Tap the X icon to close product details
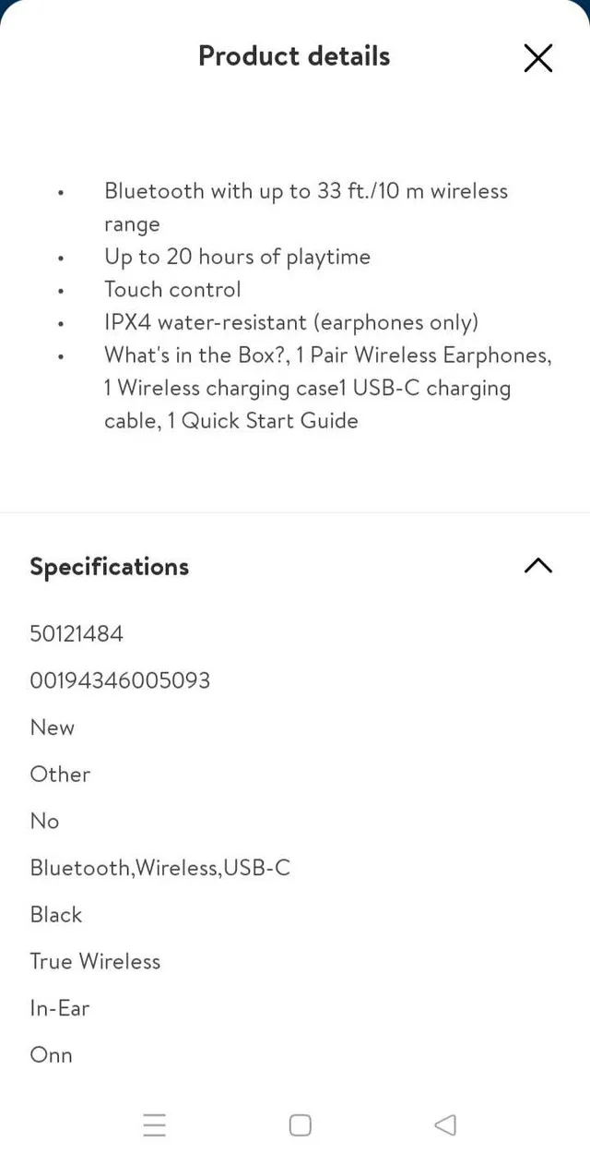 pos(538,57)
